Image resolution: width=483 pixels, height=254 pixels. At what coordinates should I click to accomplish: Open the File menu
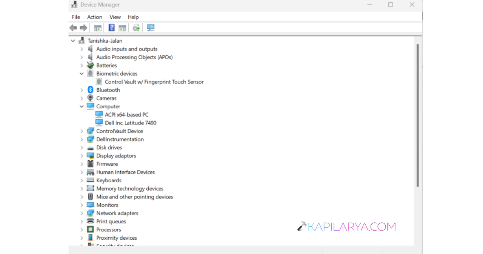pyautogui.click(x=76, y=17)
